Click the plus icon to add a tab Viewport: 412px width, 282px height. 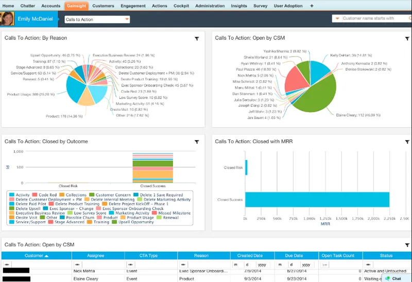tap(312, 6)
